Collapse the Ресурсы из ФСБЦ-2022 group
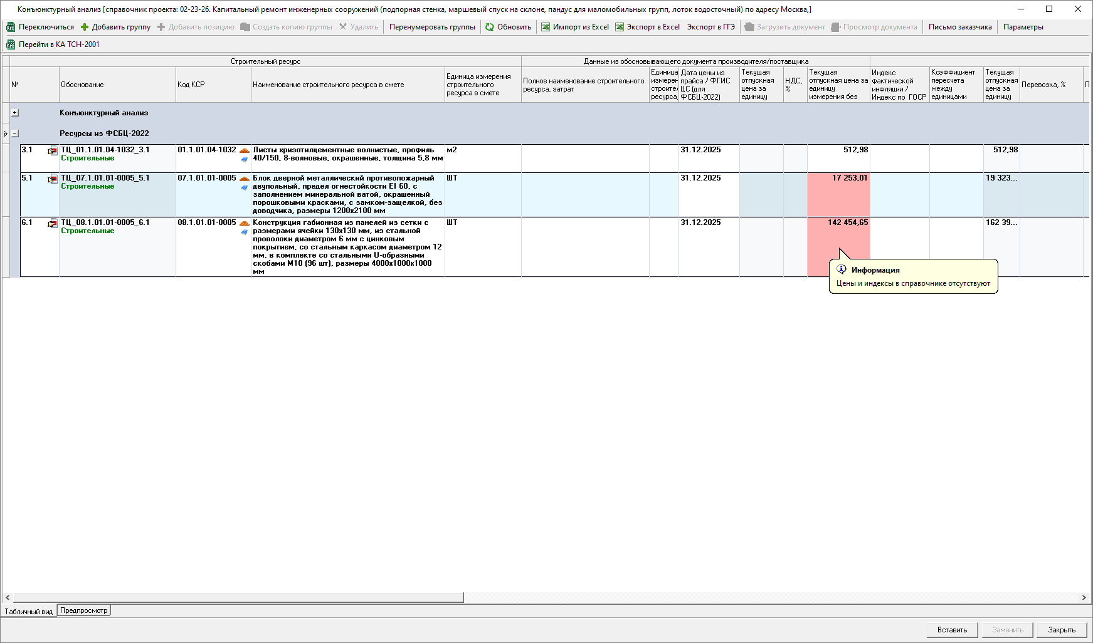 pos(15,133)
